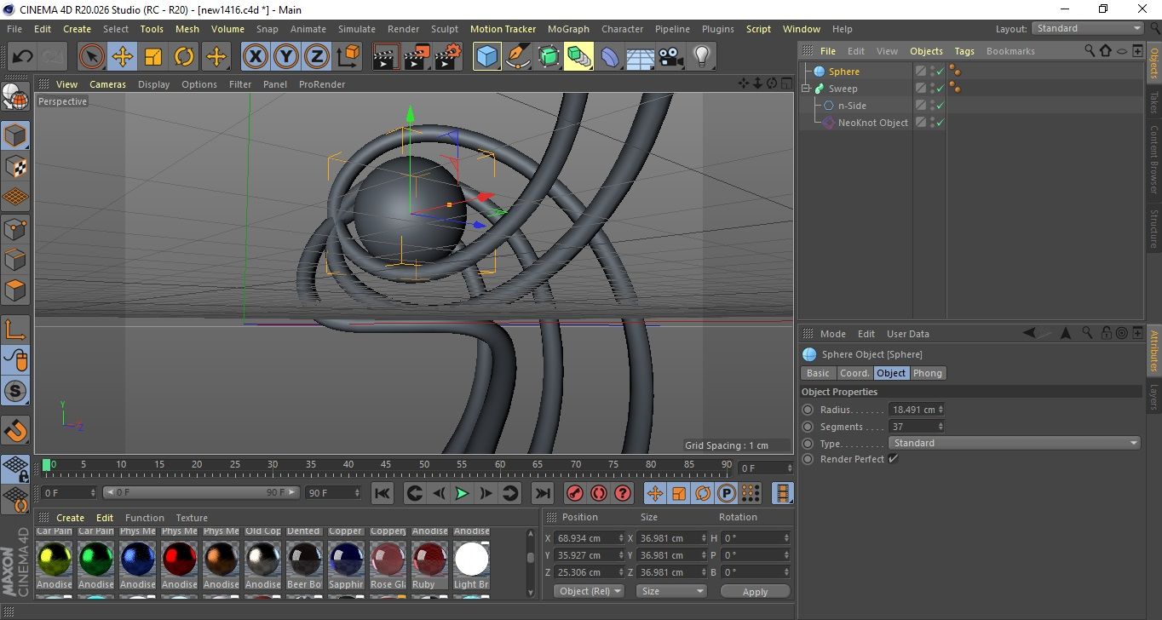Toggle the X axis lock
Viewport: 1162px width, 620px height.
(255, 57)
